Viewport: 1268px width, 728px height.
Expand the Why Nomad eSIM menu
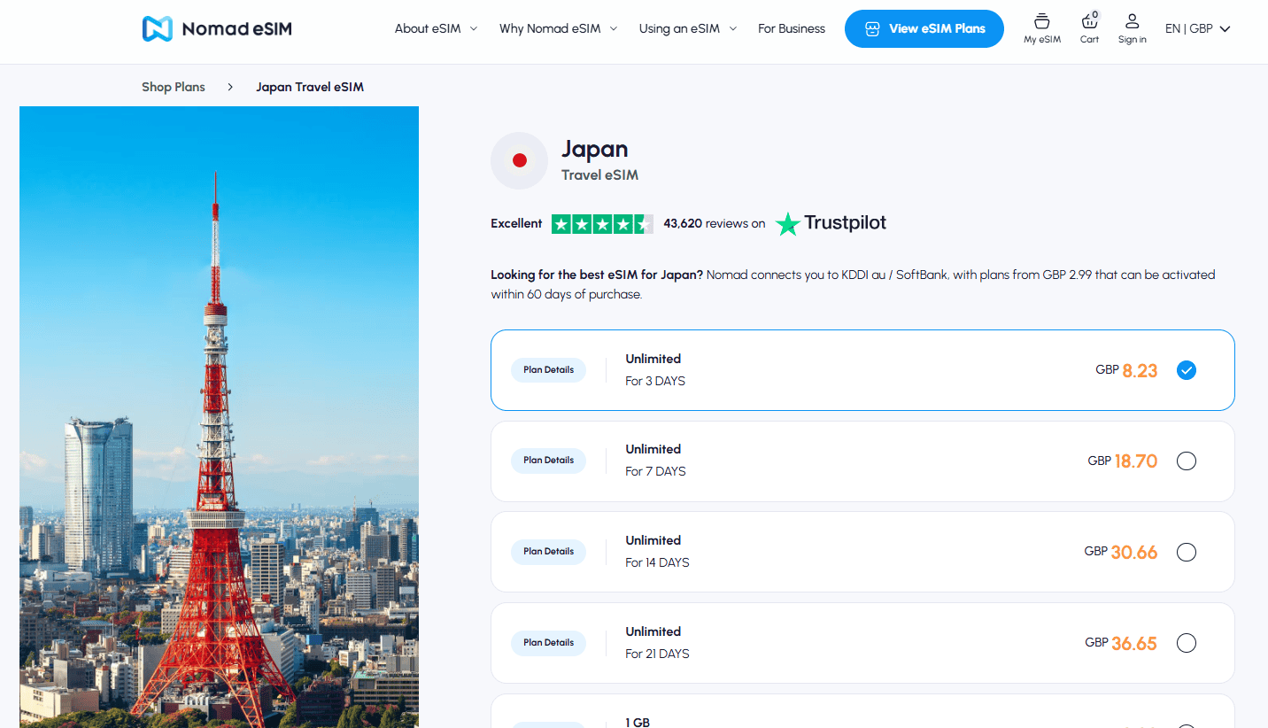[558, 28]
